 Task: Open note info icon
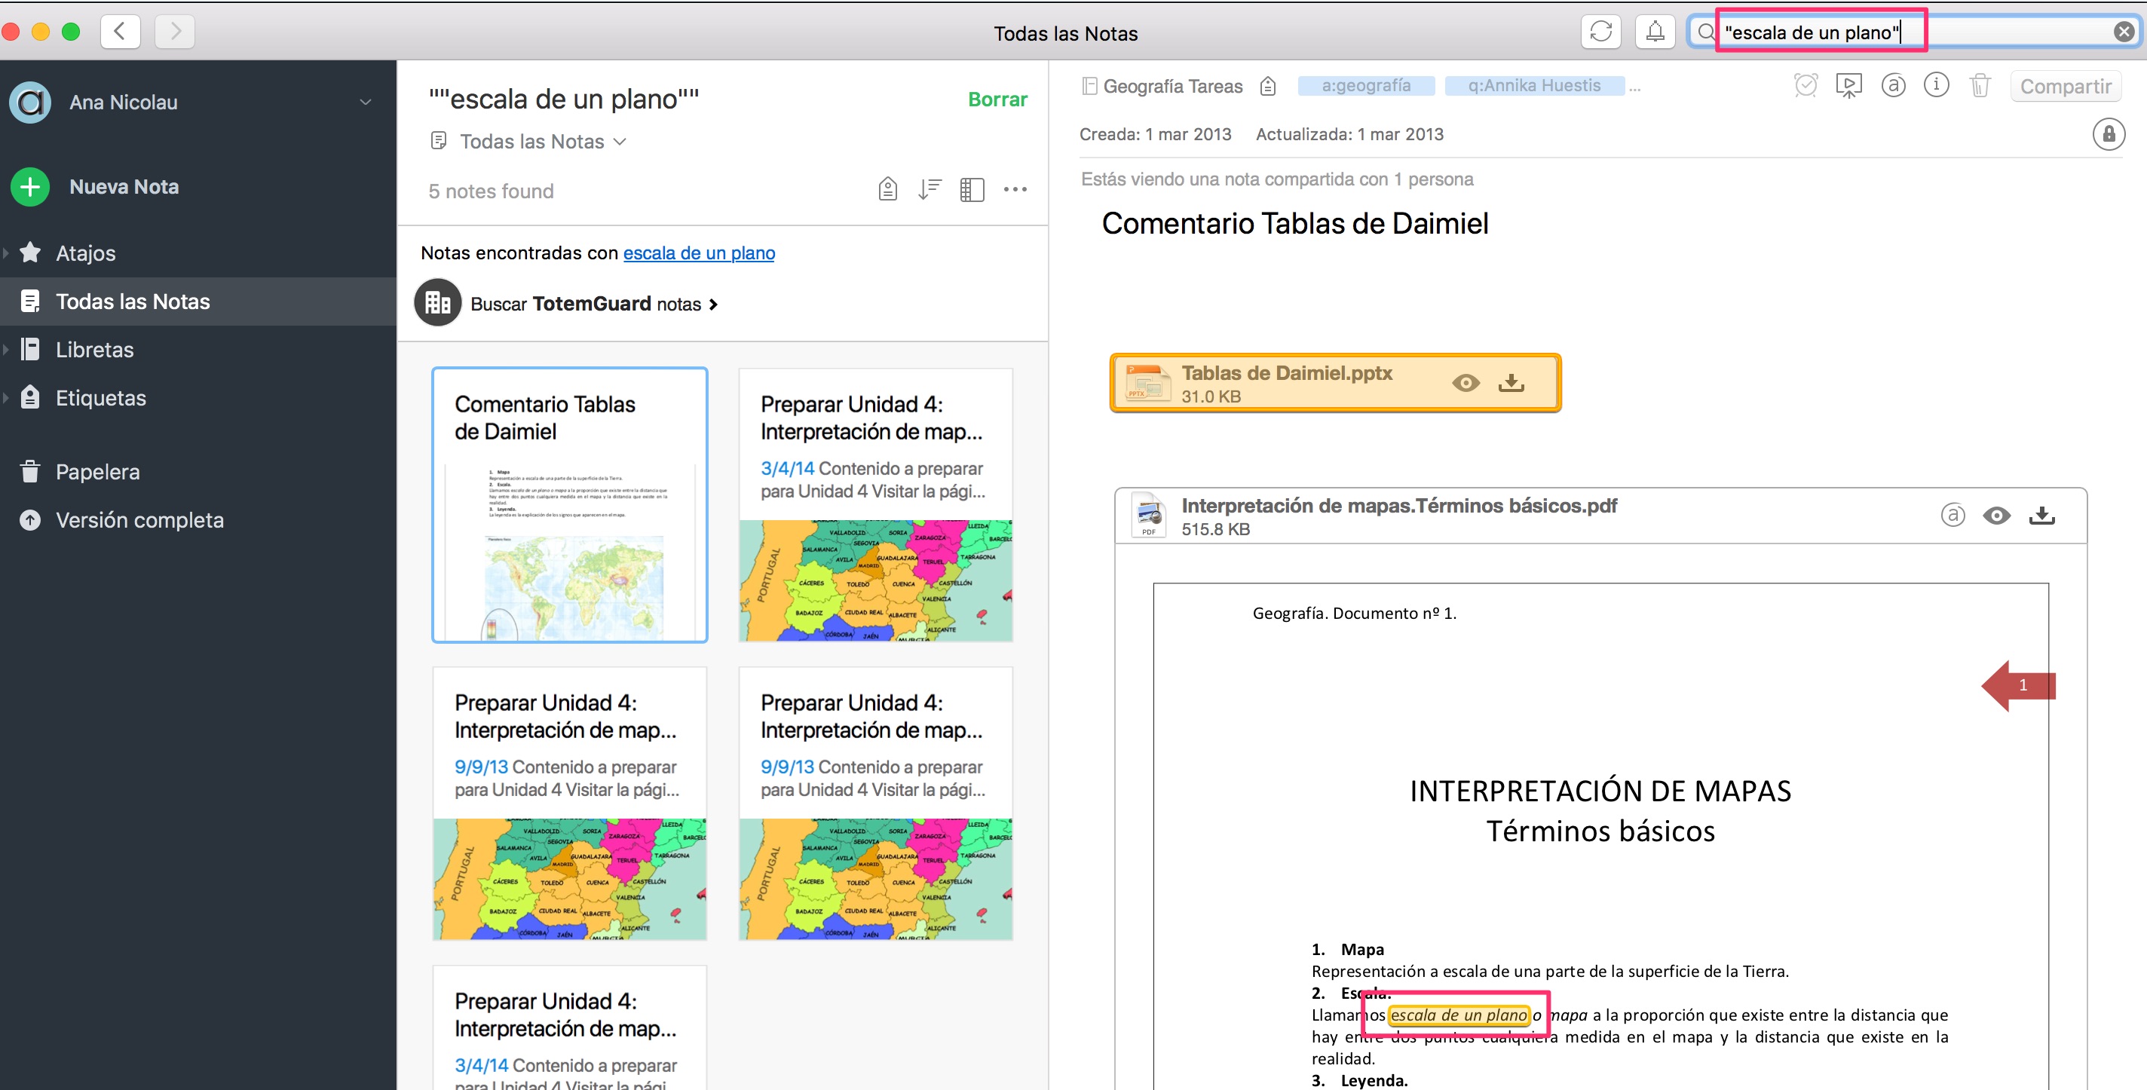pyautogui.click(x=1935, y=85)
